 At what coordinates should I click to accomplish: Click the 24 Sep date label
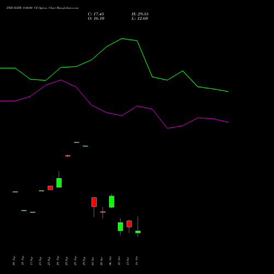click(58, 261)
